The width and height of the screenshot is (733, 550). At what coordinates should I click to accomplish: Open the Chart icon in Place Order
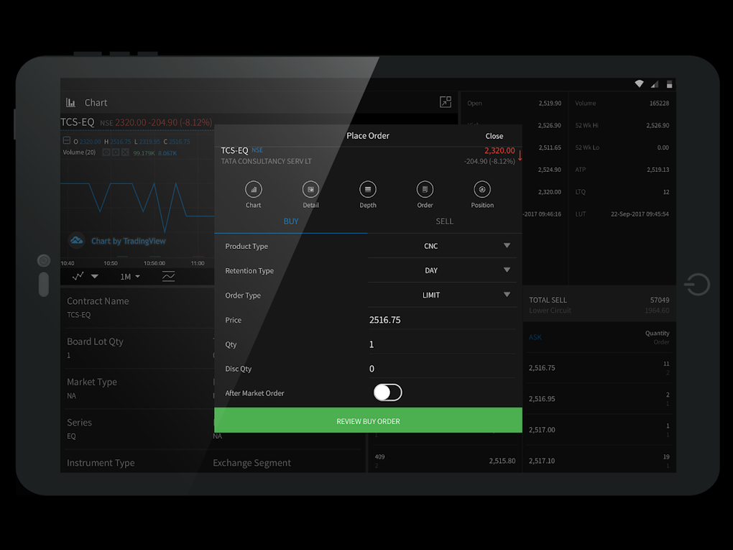tap(254, 189)
